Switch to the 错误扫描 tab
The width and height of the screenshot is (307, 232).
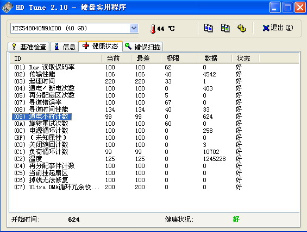pos(142,47)
